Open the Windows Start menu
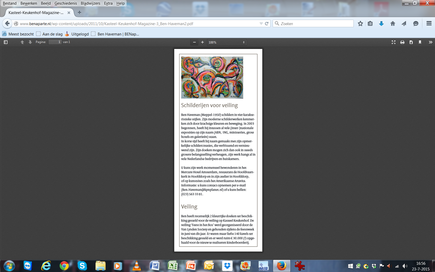Screen dimensions: 435x272 coord(9,266)
